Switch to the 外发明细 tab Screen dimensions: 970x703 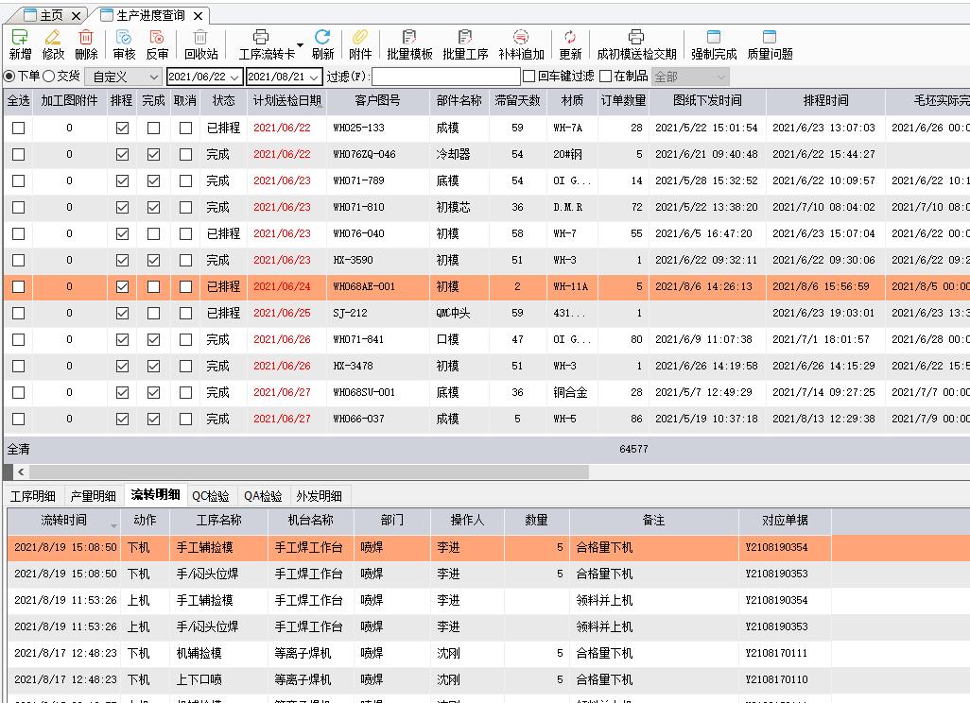pyautogui.click(x=320, y=496)
